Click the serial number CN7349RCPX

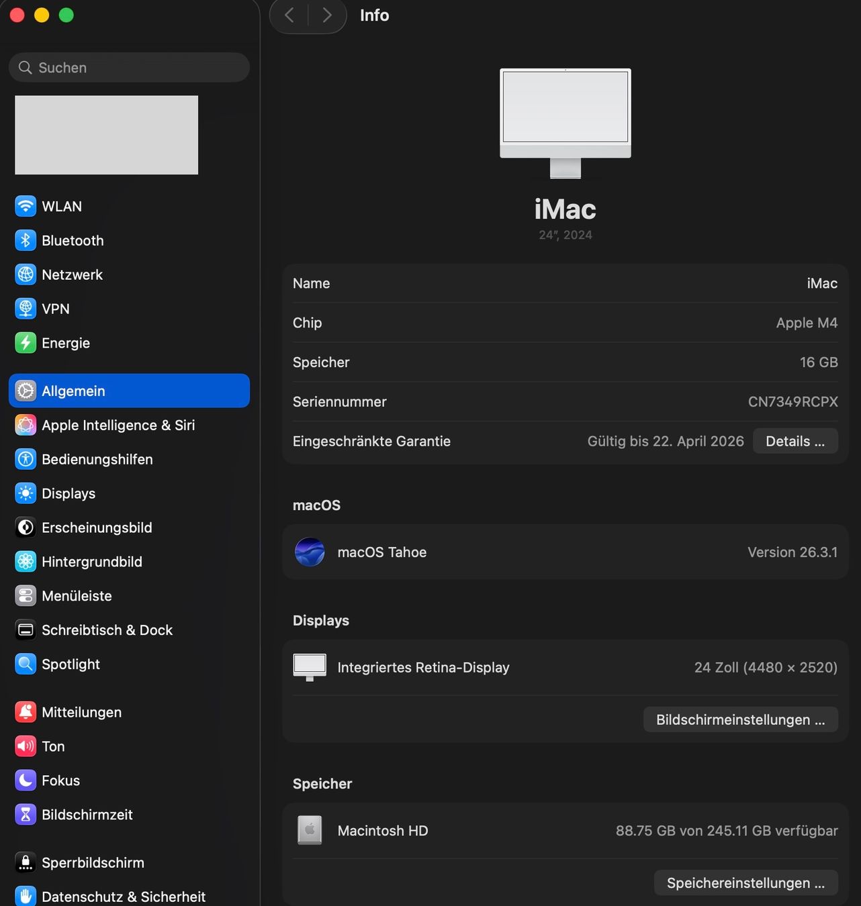(x=793, y=401)
